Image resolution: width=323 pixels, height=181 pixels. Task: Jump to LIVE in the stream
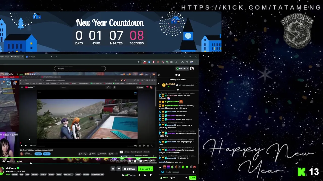pyautogui.click(x=20, y=161)
